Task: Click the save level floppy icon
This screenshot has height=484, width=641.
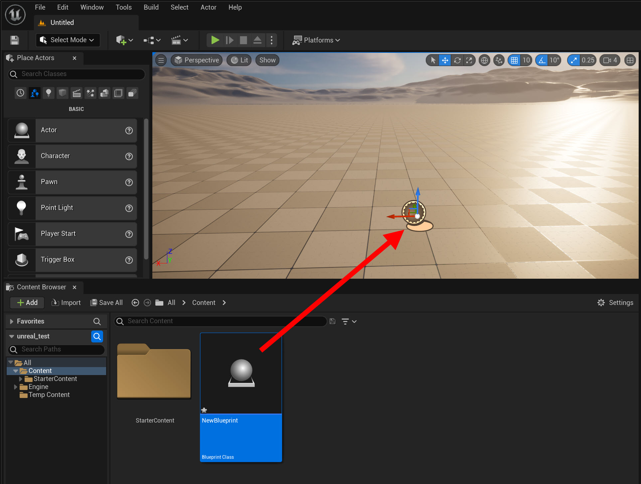Action: coord(14,40)
